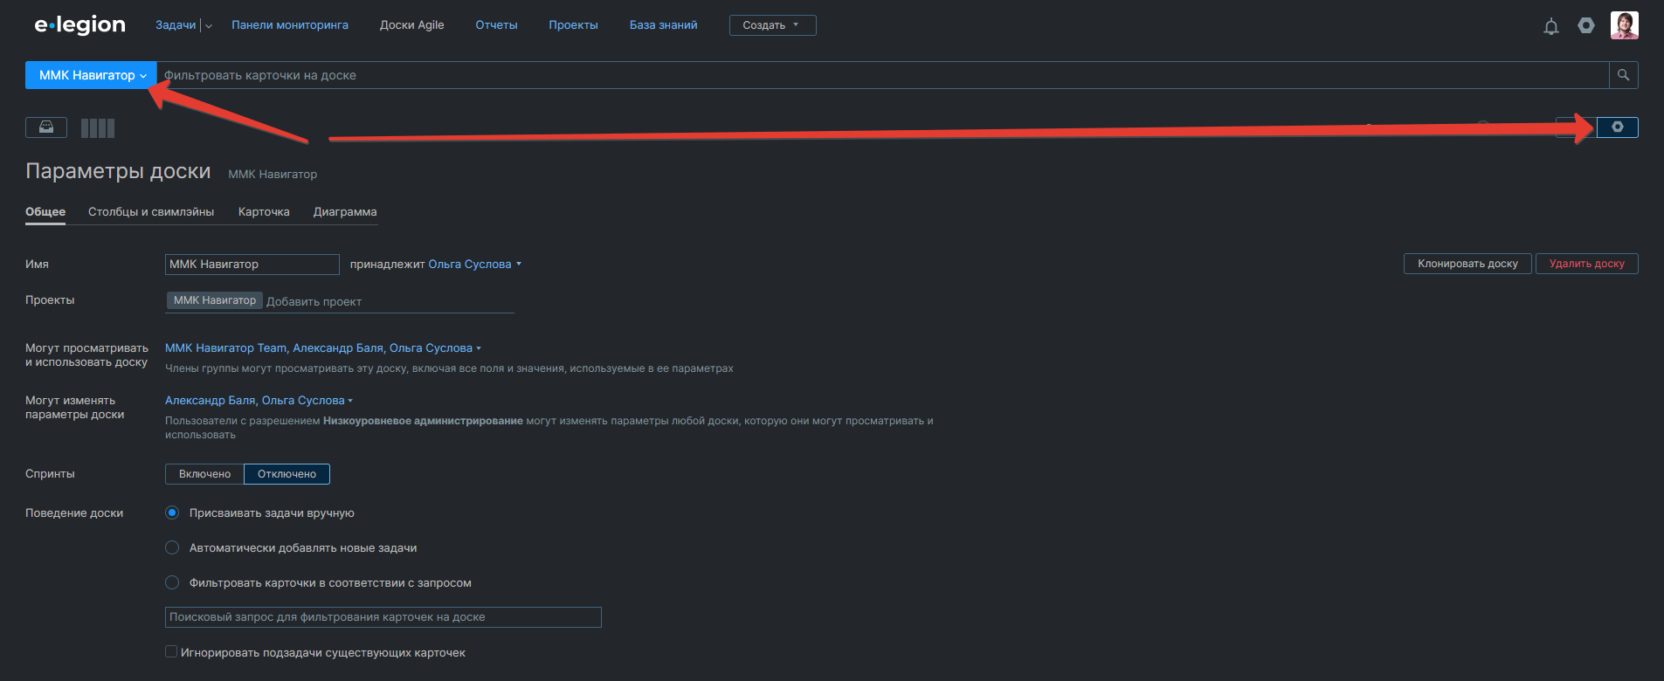
Task: Open the 'Создать' dropdown
Action: tap(772, 25)
